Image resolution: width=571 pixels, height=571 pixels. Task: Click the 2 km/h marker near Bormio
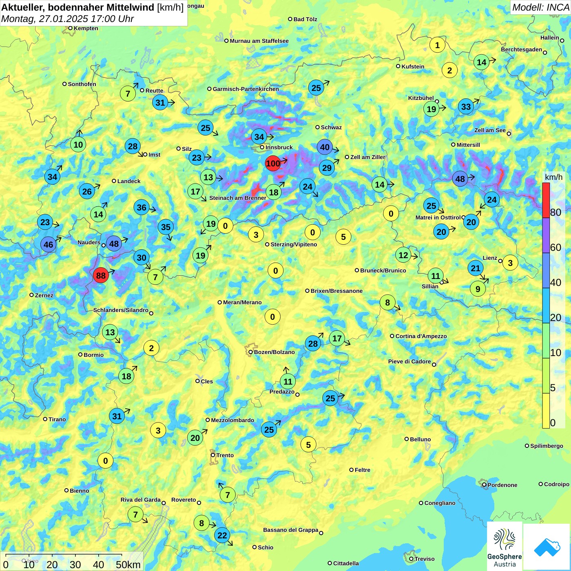click(151, 348)
